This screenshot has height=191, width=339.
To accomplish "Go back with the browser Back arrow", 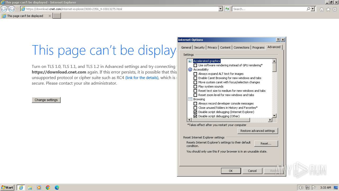I will click(x=4, y=9).
